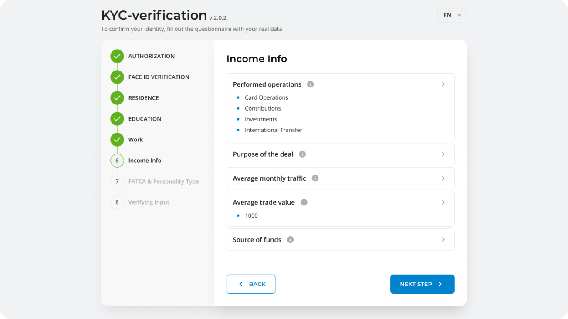Select the Work step in sidebar
The height and width of the screenshot is (319, 568).
click(x=135, y=140)
